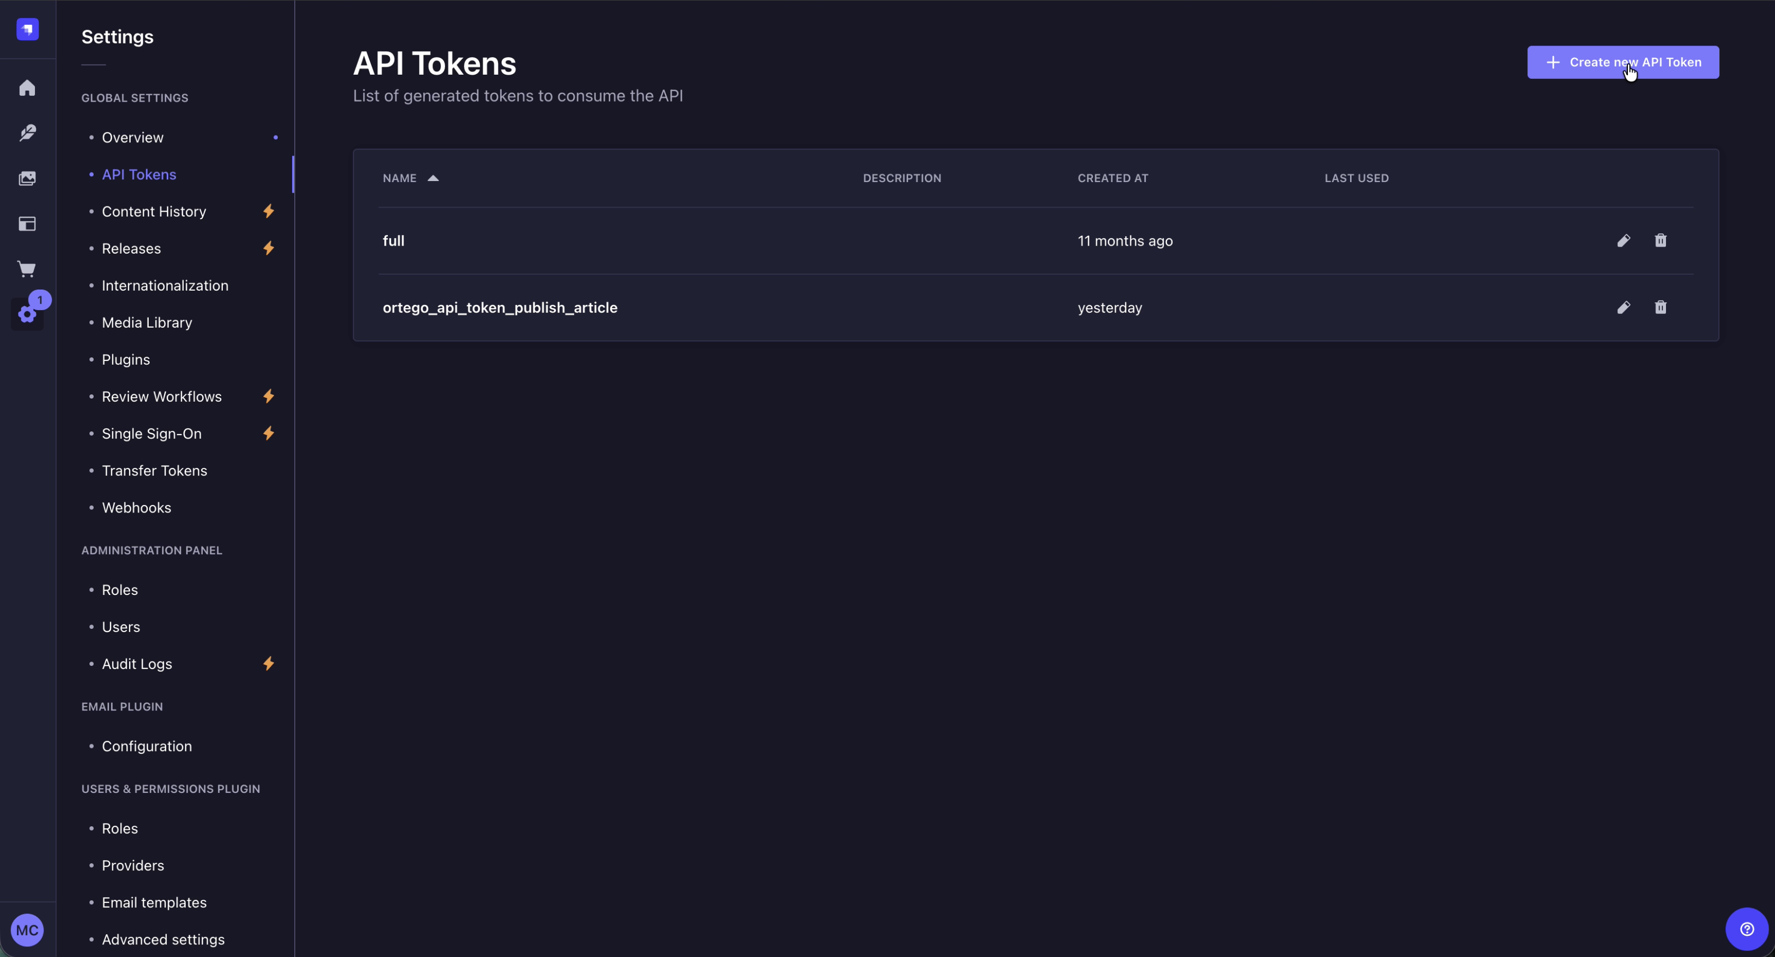Open Audit Logs under Administration Panel
The height and width of the screenshot is (957, 1775).
137,664
